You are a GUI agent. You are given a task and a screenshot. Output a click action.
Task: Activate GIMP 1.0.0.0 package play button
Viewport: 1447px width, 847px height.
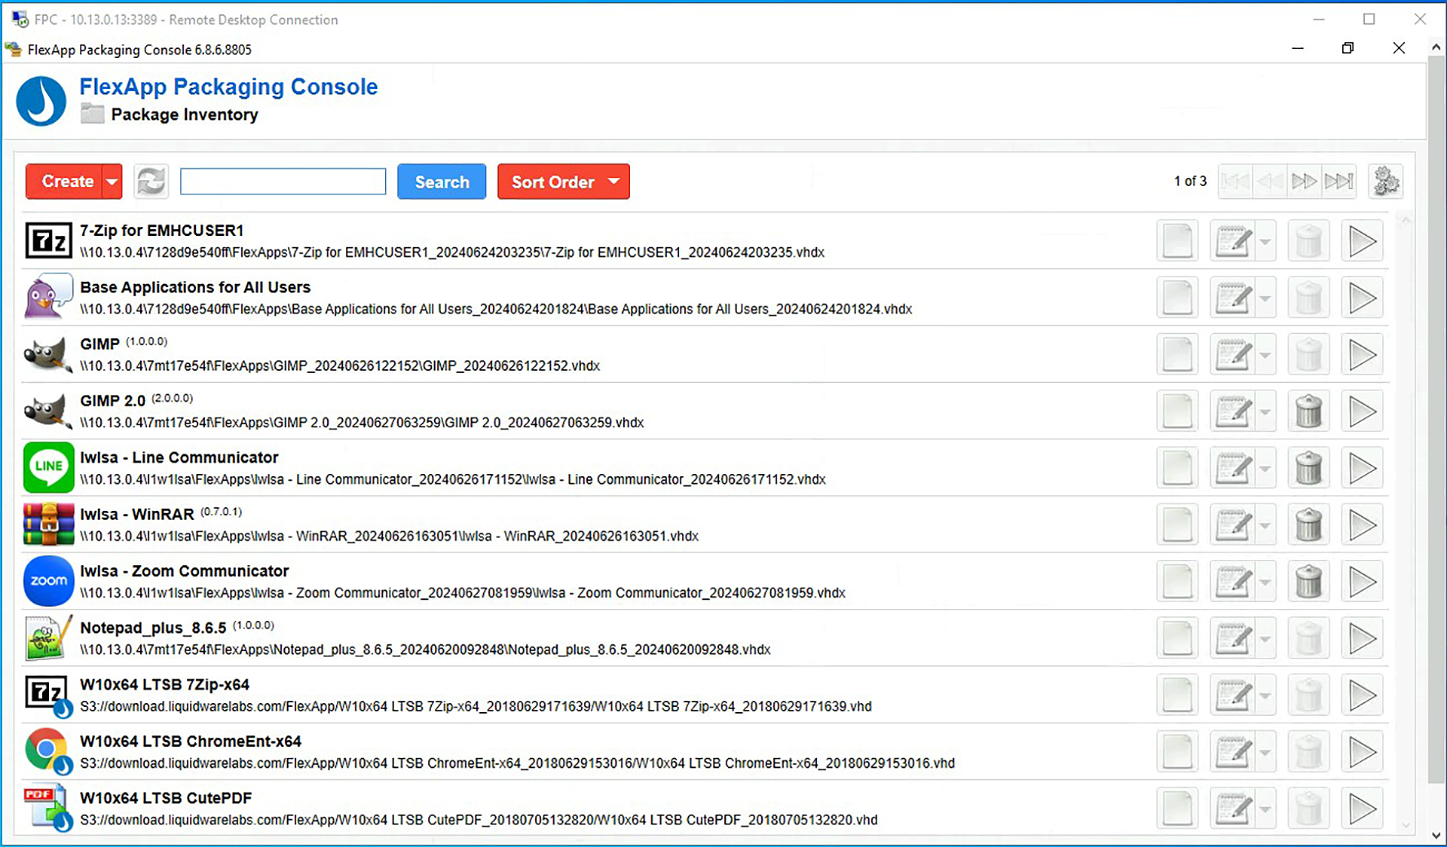(x=1362, y=355)
